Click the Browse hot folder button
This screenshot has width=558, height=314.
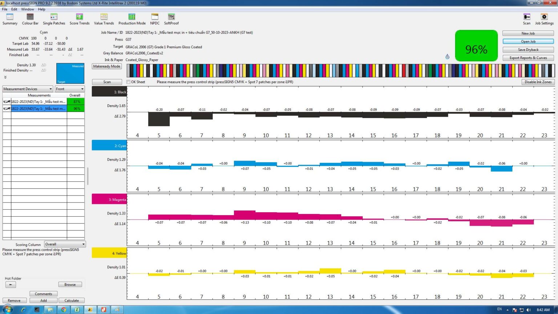pyautogui.click(x=70, y=285)
